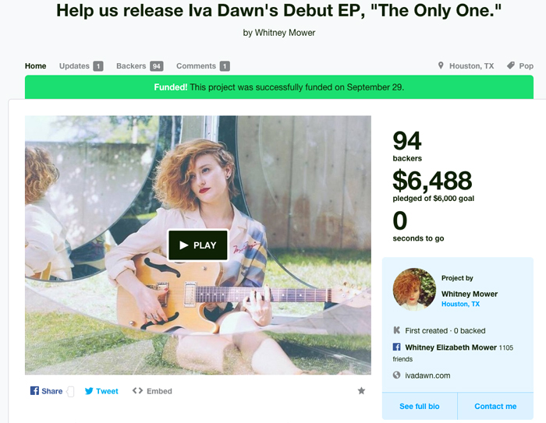Click the Contact me button
546x423 pixels.
[495, 407]
